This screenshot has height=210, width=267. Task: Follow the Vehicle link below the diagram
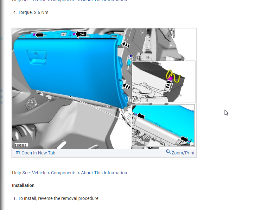[39, 173]
